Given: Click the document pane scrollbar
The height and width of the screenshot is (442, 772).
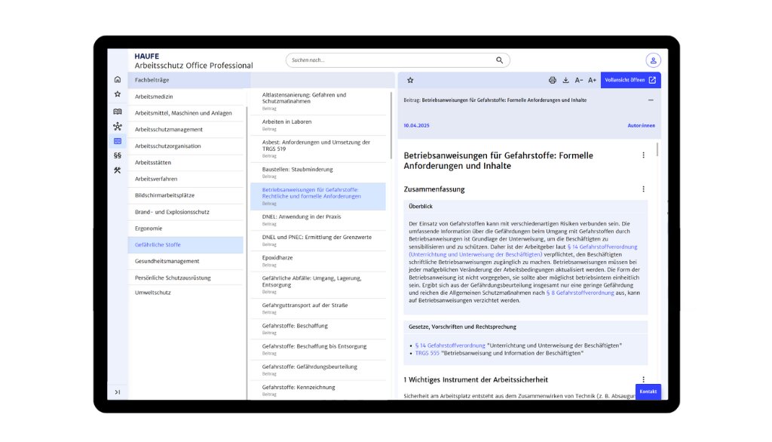Looking at the screenshot, I should 657,149.
